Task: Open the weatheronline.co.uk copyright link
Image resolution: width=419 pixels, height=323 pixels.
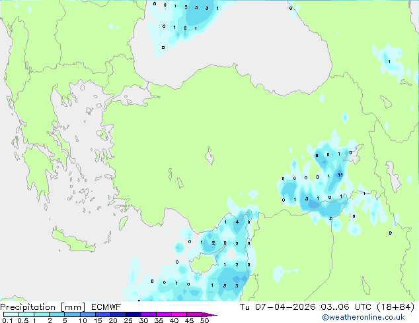Action: pyautogui.click(x=363, y=317)
